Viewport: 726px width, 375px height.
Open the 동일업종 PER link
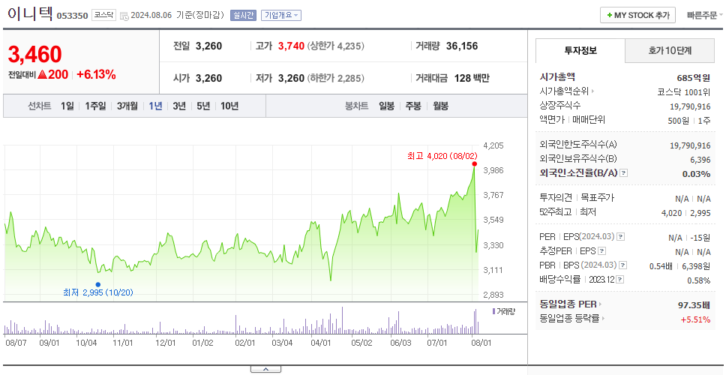[x=571, y=304]
